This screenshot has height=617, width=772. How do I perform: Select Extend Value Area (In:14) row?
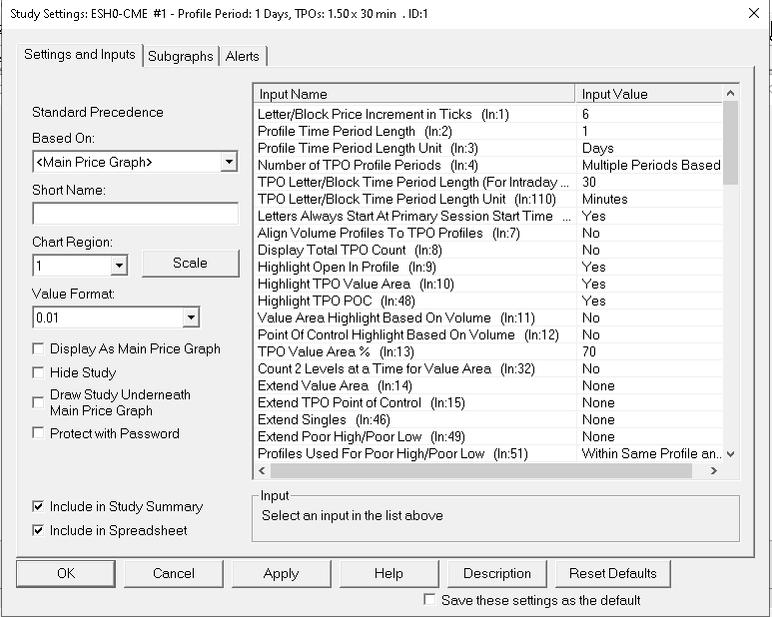[488, 385]
